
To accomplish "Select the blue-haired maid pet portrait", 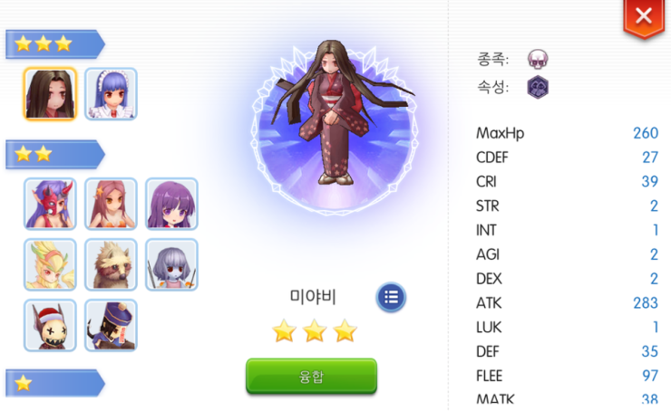I will click(x=111, y=94).
